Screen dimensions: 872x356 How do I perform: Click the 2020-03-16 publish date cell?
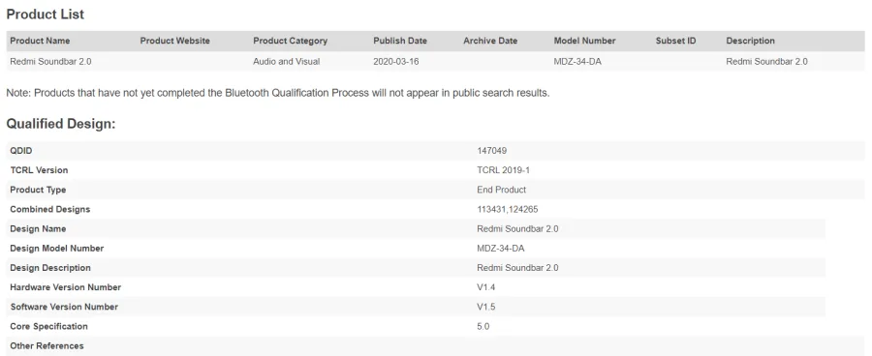tap(396, 62)
